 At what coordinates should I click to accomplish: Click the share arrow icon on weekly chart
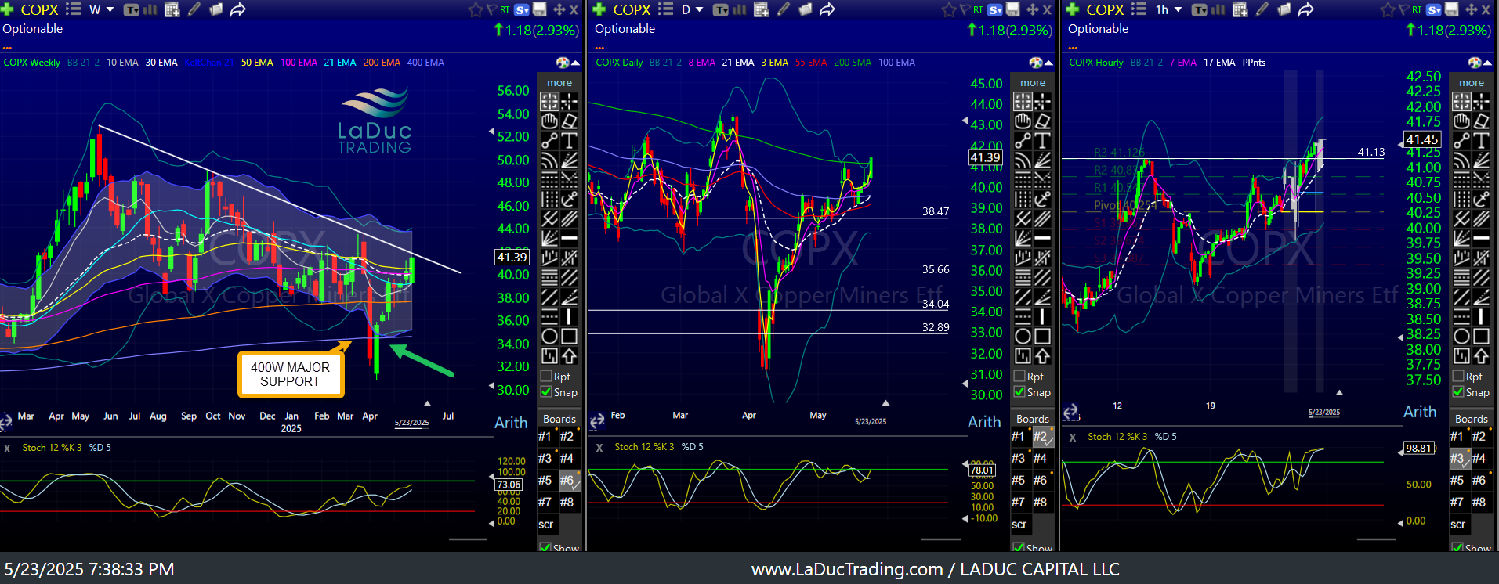238,9
